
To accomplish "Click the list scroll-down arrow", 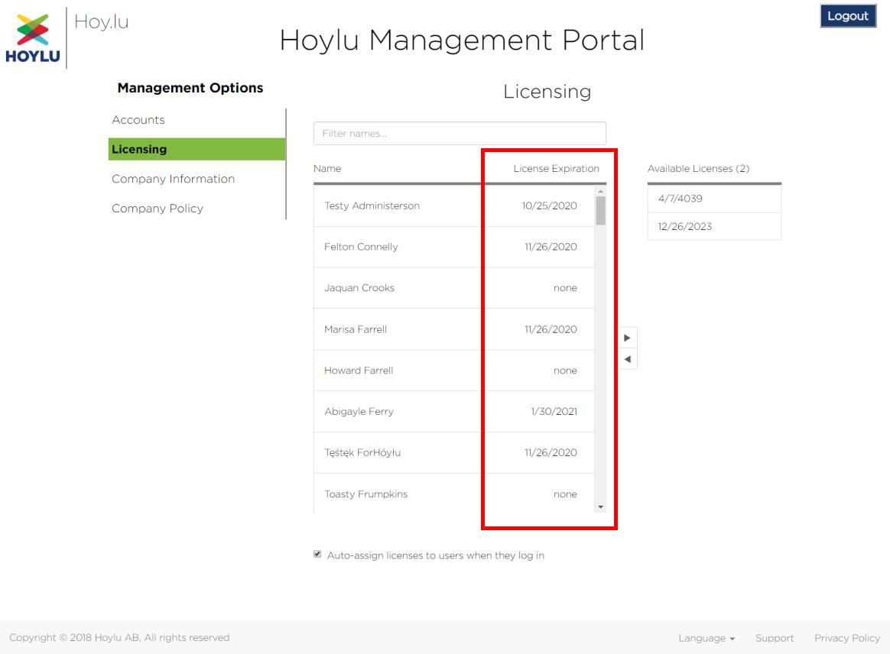I will [x=600, y=507].
